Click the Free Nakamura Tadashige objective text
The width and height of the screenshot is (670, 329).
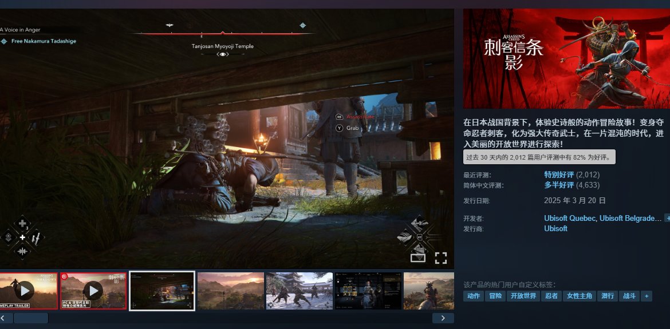coord(44,41)
